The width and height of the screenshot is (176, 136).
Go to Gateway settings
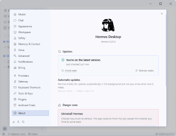pyautogui.click(x=30, y=81)
